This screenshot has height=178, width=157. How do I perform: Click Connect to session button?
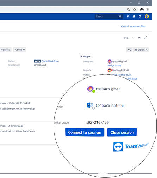85,132
